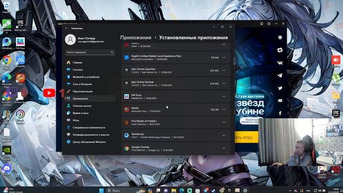Open uTorrent desktop icon

click(x=336, y=79)
